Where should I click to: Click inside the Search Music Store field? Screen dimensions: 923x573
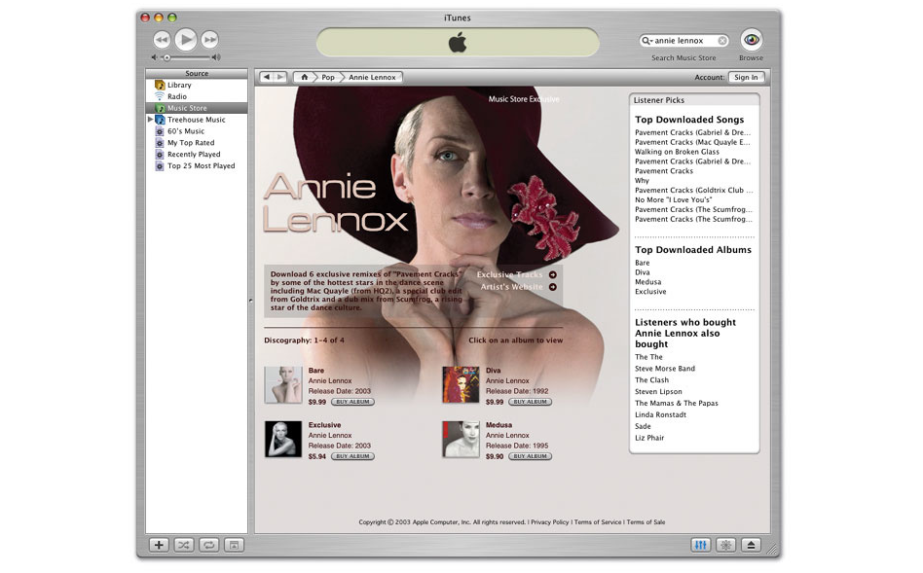[x=684, y=41]
